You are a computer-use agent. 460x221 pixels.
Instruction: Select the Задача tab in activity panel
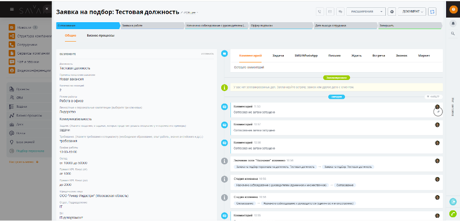tap(278, 55)
